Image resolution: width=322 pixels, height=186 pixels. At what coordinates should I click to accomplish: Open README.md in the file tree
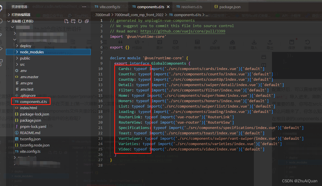click(x=30, y=133)
